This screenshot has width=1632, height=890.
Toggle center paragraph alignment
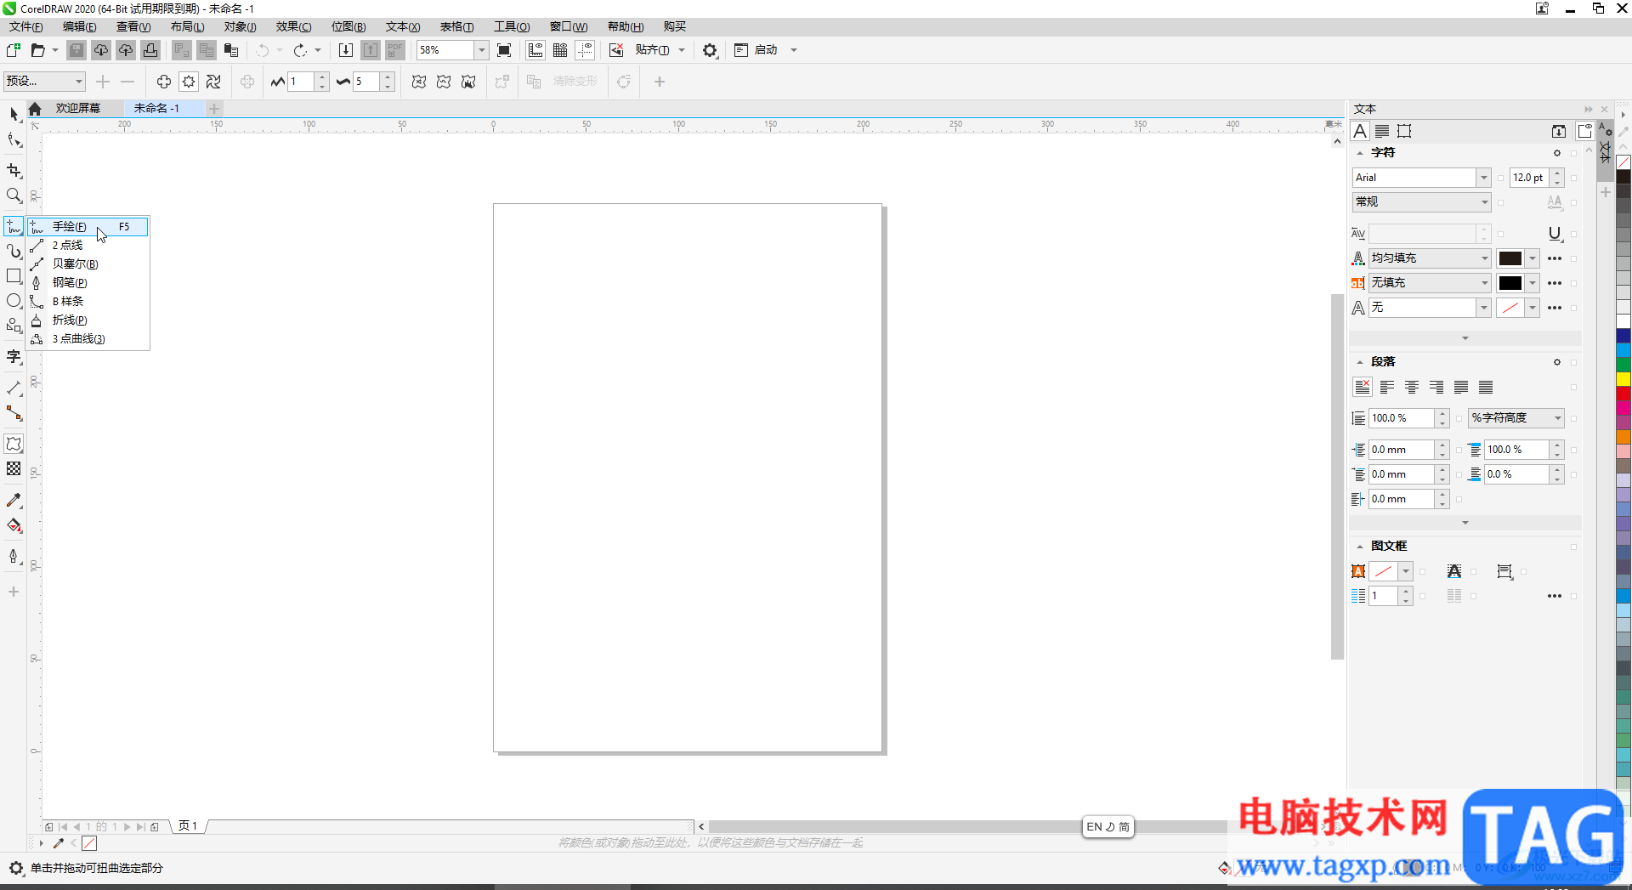pyautogui.click(x=1412, y=388)
